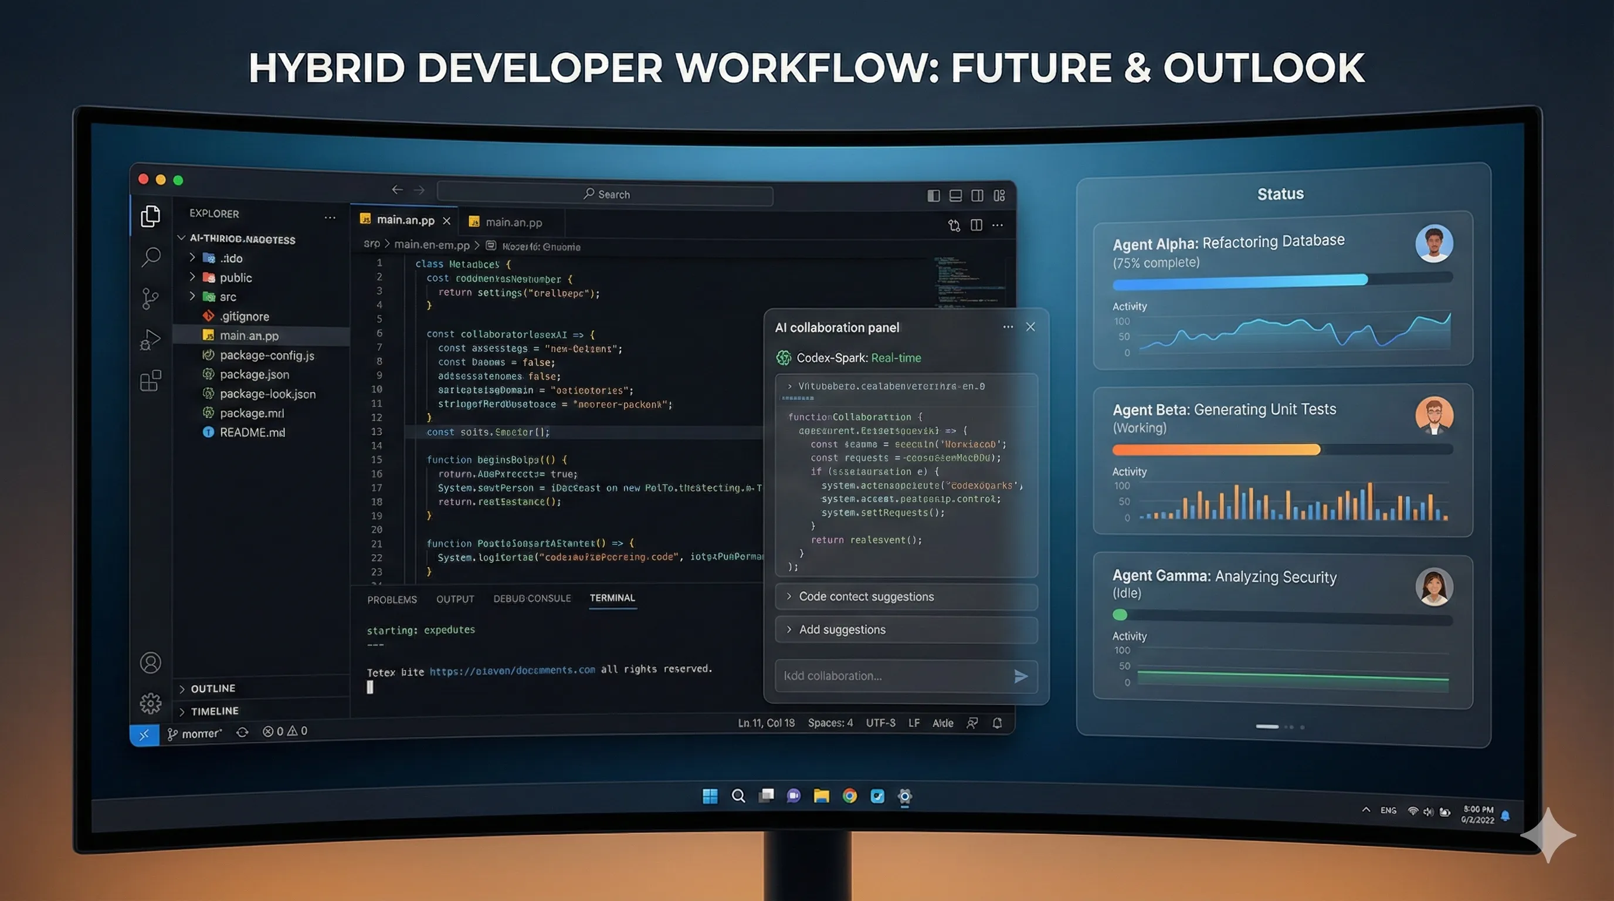Switch to the PROBLEMS panel tab
Viewport: 1614px width, 901px height.
pos(392,599)
